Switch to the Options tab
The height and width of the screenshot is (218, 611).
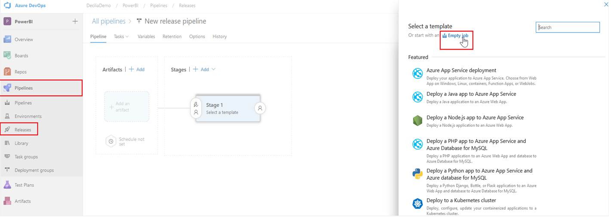tap(197, 36)
